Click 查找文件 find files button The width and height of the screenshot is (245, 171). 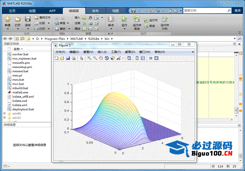[x=42, y=17]
